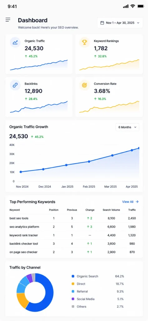The width and height of the screenshot is (148, 321).
Task: Click the yellow Direct legend swatch
Action: coord(73,284)
